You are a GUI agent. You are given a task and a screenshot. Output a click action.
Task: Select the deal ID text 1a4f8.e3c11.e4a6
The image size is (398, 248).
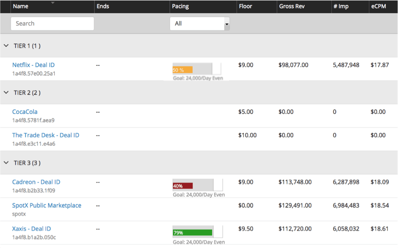[x=34, y=144]
